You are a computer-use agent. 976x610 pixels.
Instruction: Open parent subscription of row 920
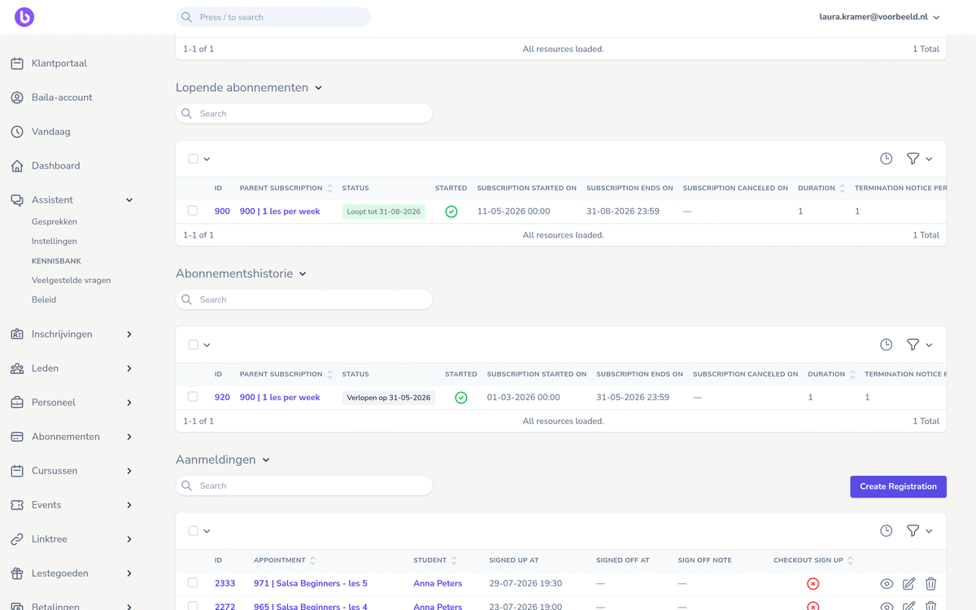pos(280,398)
